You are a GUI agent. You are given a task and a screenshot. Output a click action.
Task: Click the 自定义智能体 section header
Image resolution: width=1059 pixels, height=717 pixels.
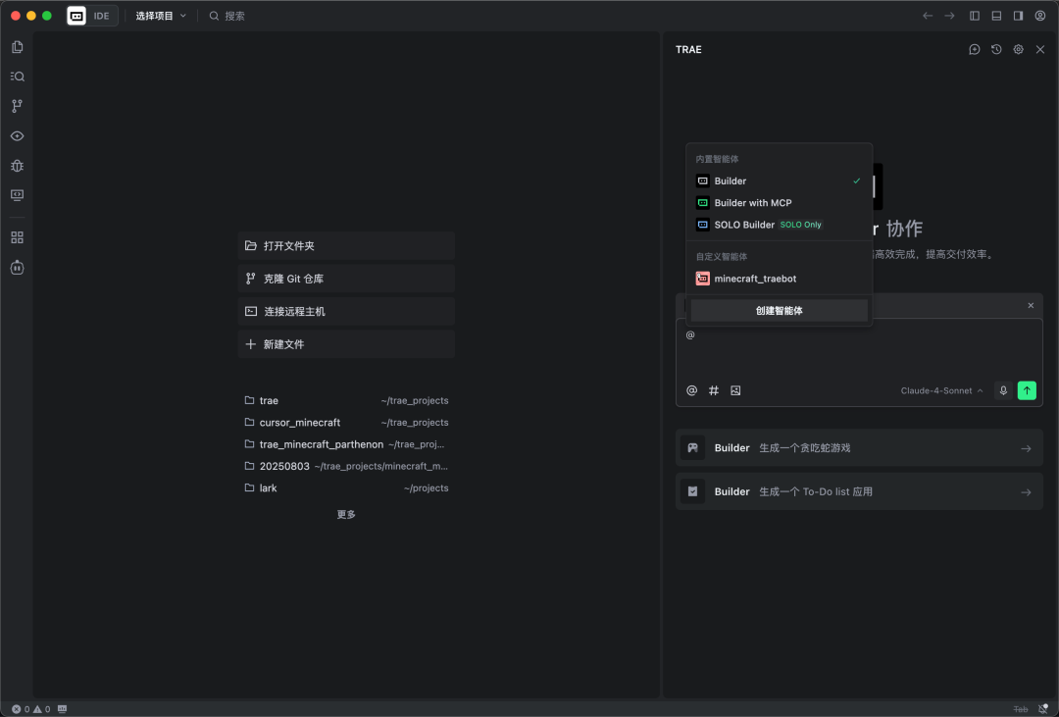pos(722,257)
